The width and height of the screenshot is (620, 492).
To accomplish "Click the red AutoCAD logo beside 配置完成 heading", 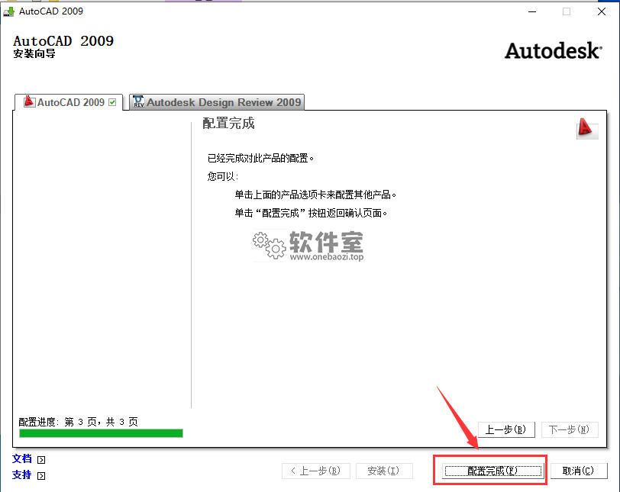I will (586, 128).
